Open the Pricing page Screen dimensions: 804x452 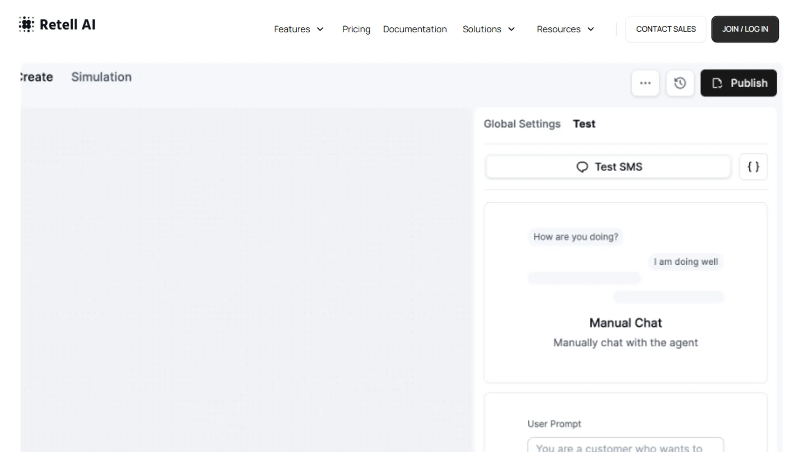(x=356, y=29)
